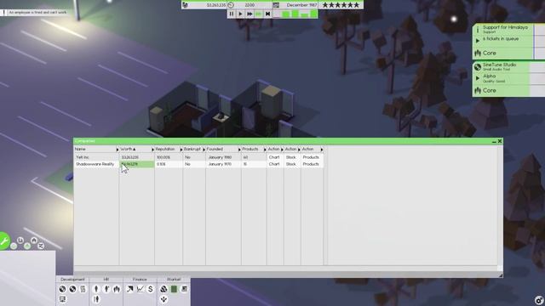Open Products for the first company row
545x306 pixels.
tap(311, 157)
